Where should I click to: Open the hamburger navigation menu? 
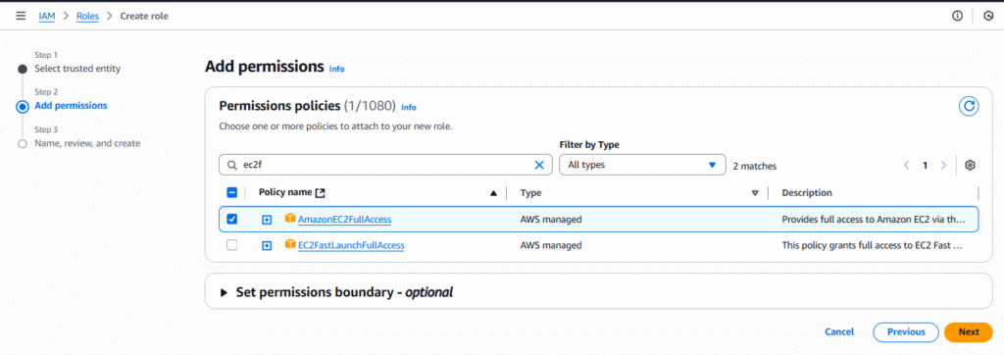point(22,16)
